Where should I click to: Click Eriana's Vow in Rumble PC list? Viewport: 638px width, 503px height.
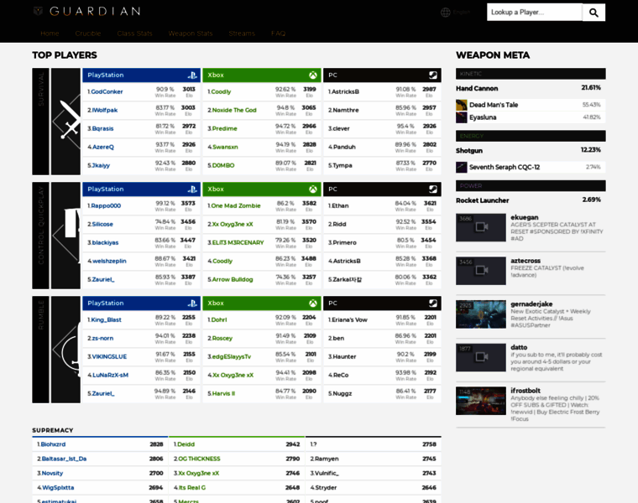(x=348, y=320)
